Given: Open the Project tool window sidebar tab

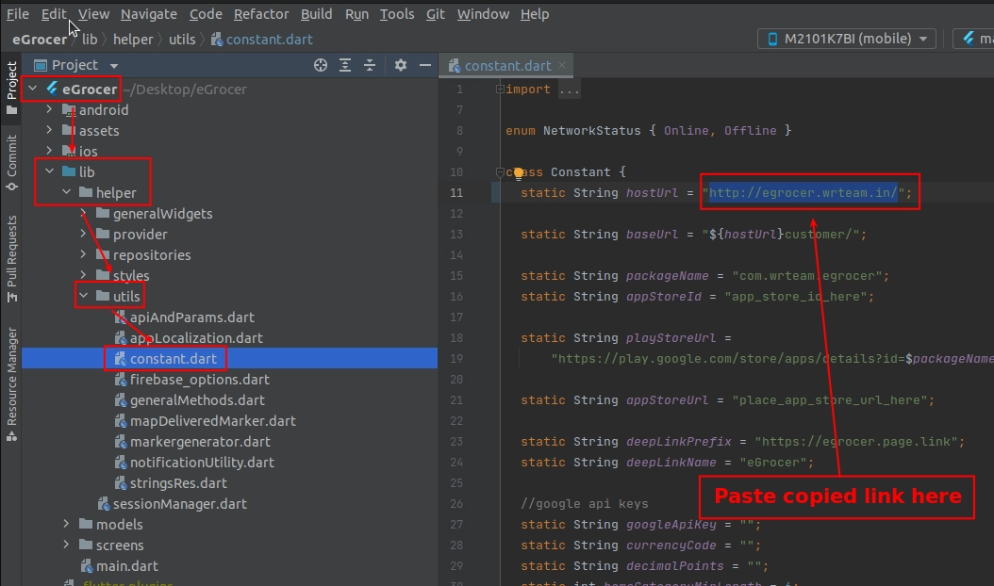Looking at the screenshot, I should (x=11, y=88).
